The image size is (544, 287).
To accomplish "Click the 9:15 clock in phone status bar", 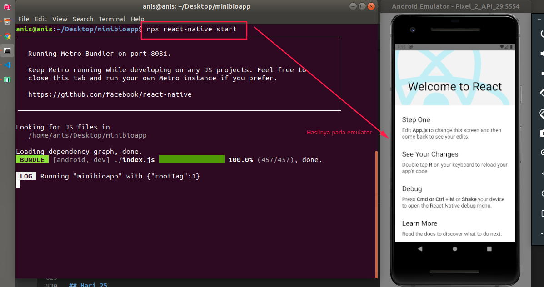I will (401, 47).
